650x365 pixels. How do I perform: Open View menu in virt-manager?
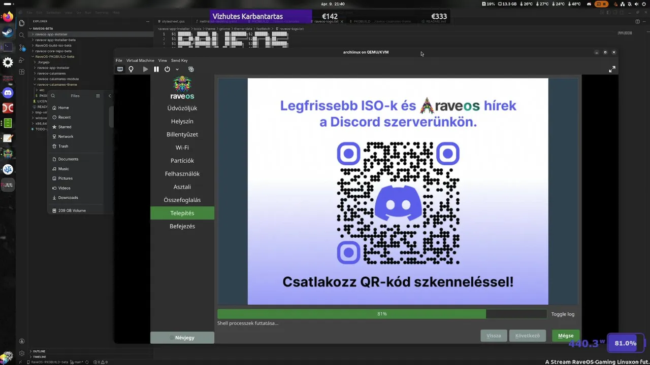point(162,60)
